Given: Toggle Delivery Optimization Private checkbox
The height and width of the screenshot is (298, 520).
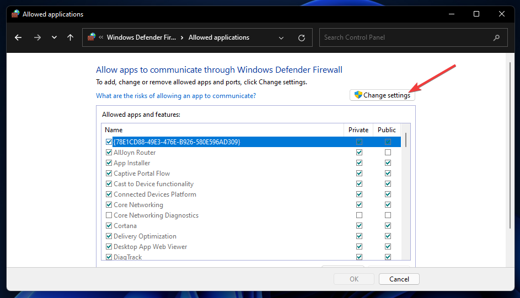Looking at the screenshot, I should (359, 236).
